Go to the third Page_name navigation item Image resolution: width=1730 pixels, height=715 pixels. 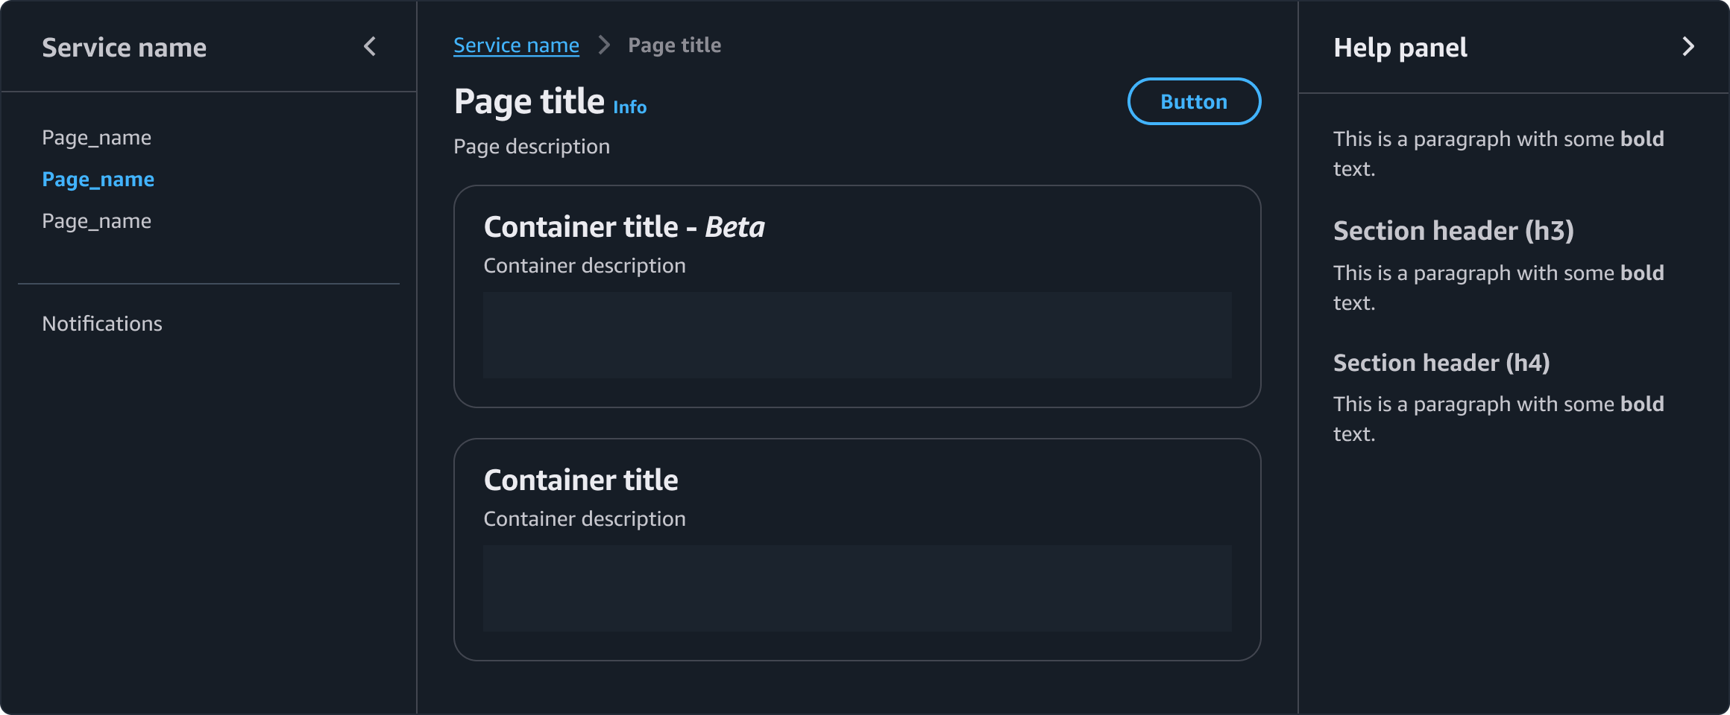coord(97,221)
